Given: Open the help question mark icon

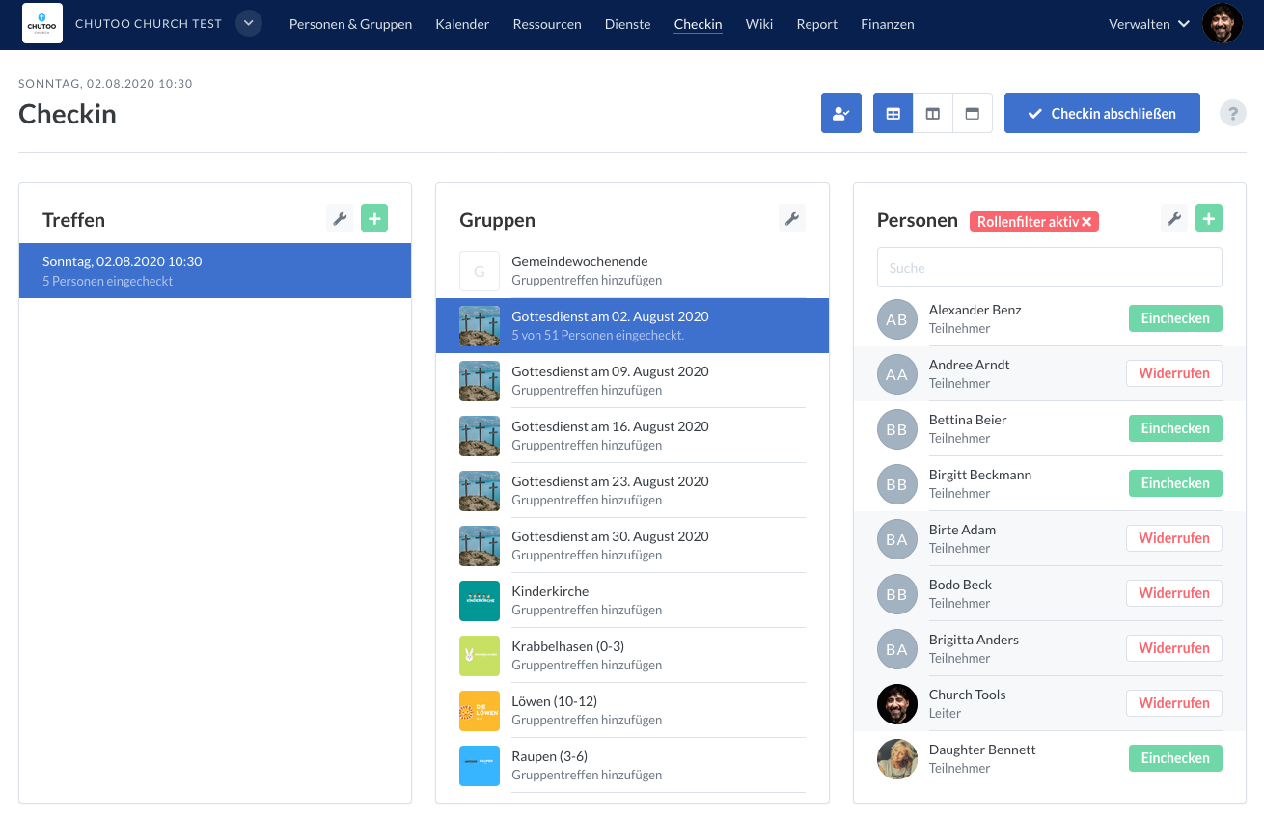Looking at the screenshot, I should click(1232, 113).
